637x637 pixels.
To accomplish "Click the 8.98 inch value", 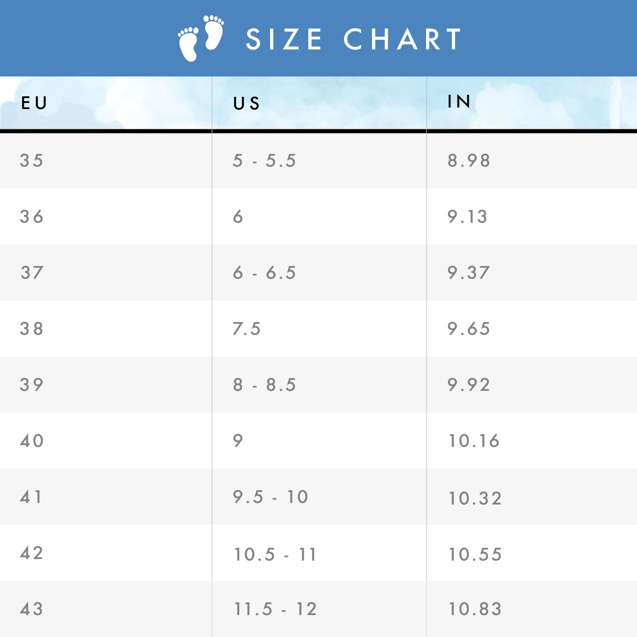I will pos(469,161).
